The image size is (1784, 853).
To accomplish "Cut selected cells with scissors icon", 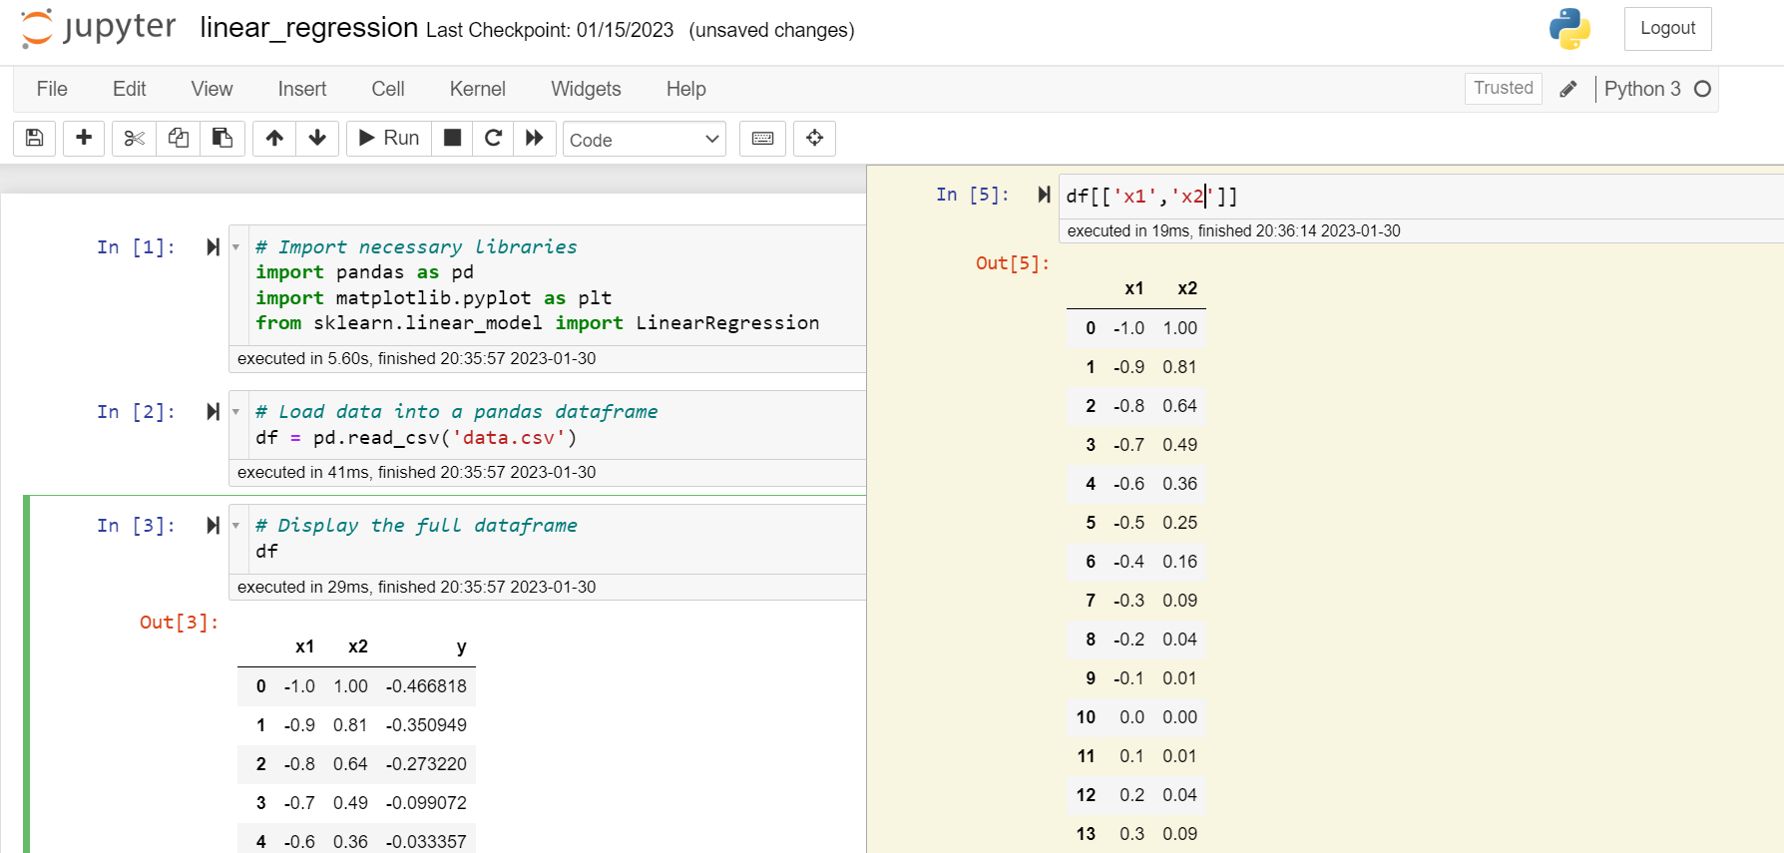I will point(134,138).
